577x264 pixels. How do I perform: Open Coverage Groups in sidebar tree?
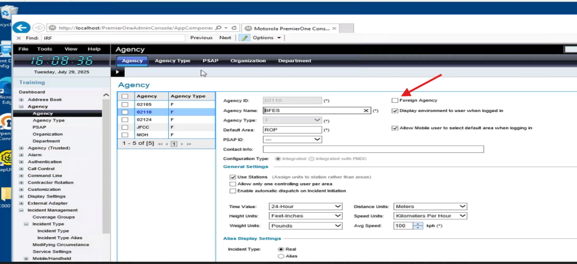click(54, 217)
